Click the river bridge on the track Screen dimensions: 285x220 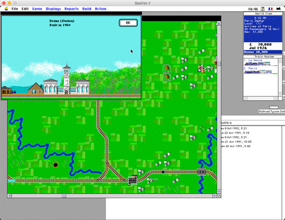pos(202,171)
